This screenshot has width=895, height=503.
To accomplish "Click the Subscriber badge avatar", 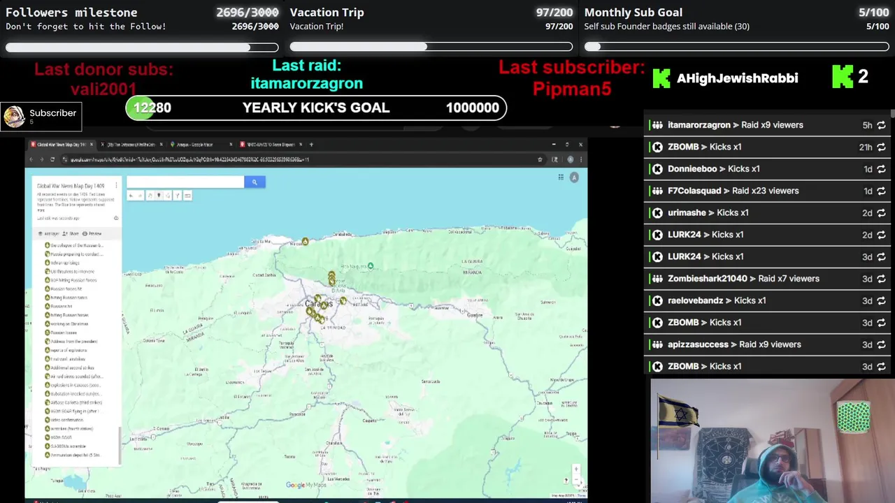I will pos(14,117).
